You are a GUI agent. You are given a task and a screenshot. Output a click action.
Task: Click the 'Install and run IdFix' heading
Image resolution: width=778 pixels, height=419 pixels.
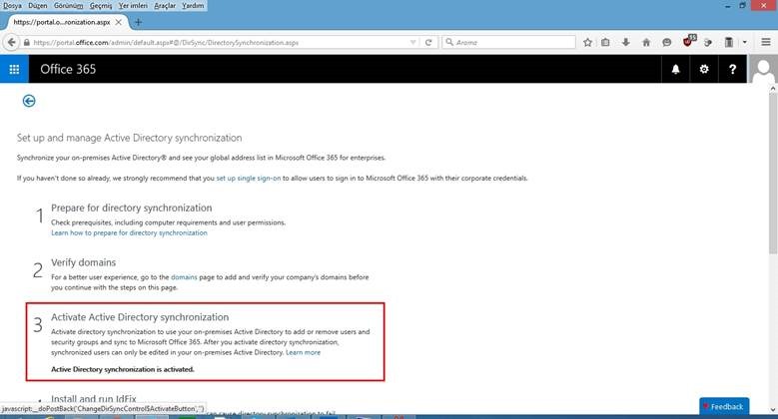tap(94, 399)
